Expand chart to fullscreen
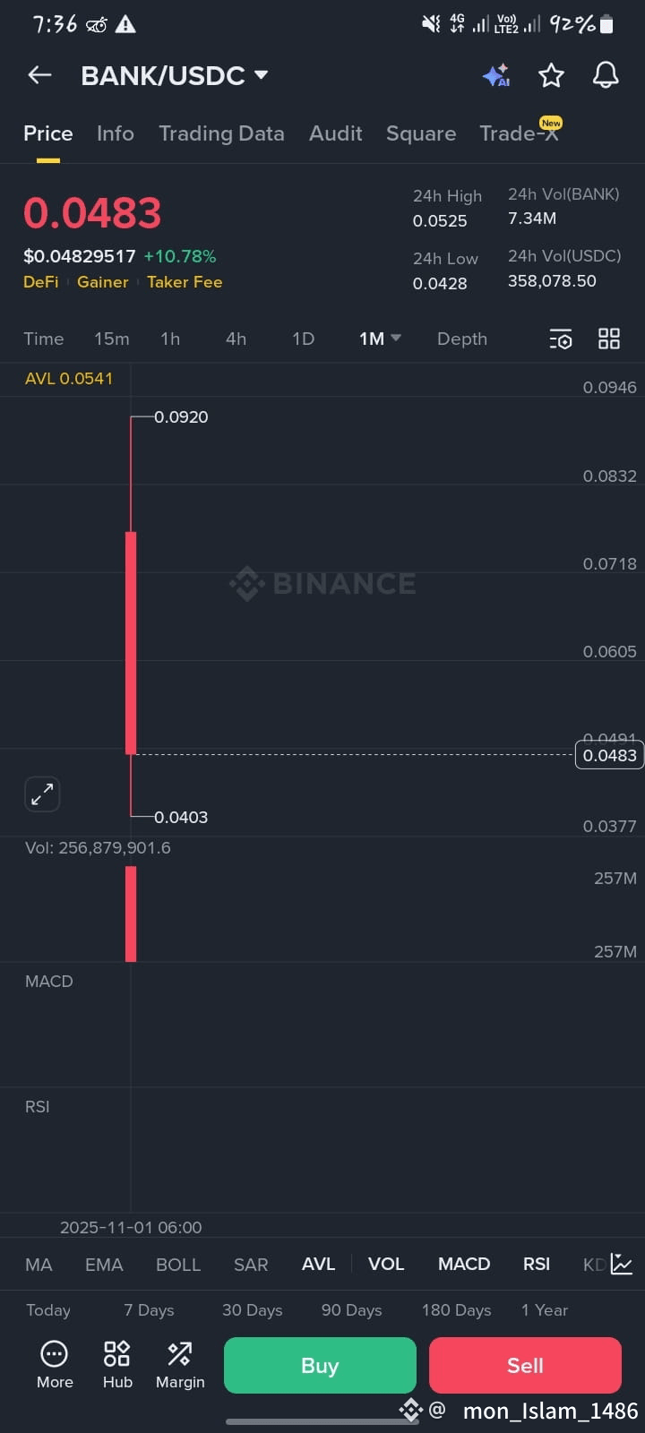Viewport: 645px width, 1433px height. coord(42,794)
